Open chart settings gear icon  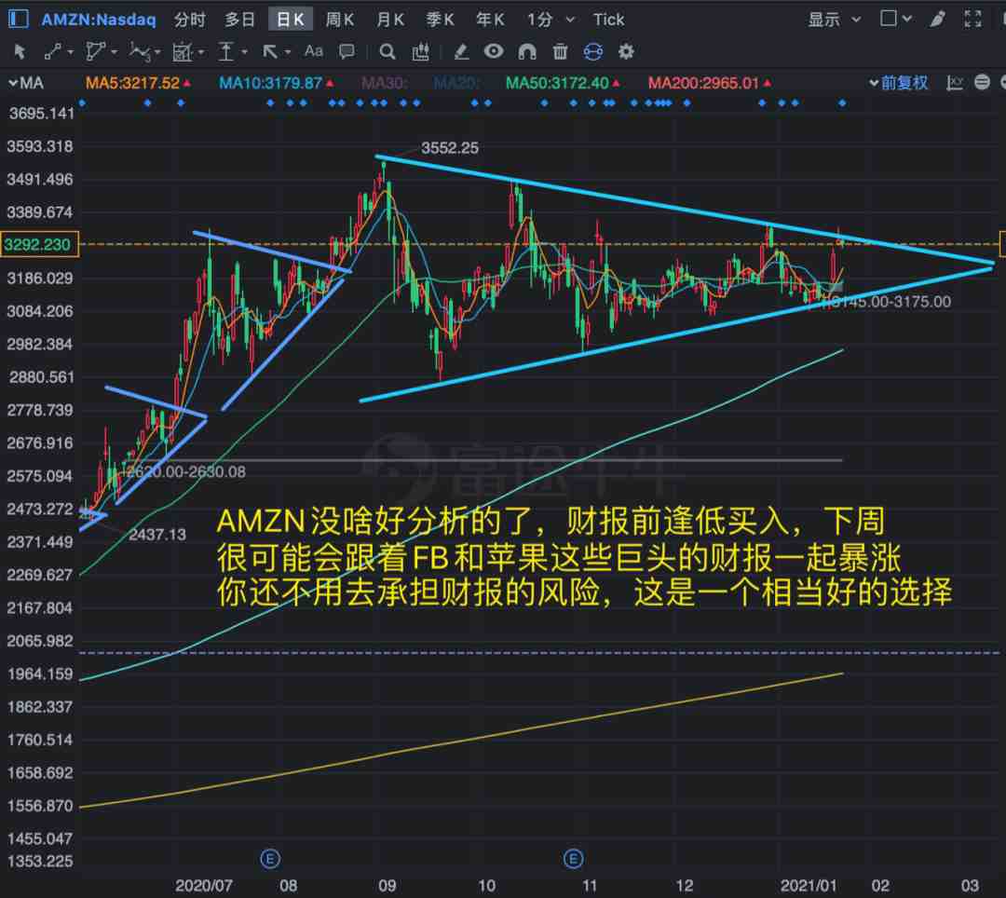click(x=626, y=51)
